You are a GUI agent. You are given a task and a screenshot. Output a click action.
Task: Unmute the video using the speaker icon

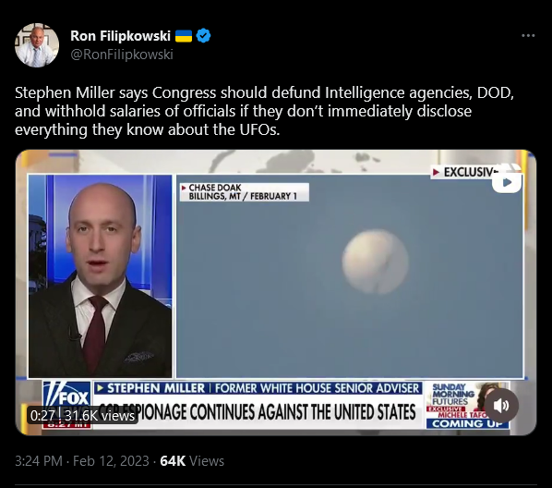click(501, 406)
